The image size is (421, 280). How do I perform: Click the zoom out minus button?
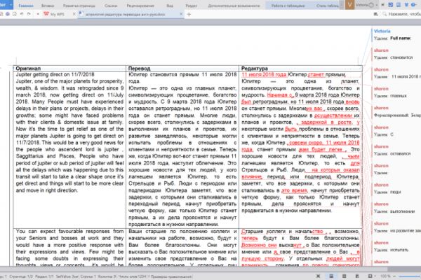pyautogui.click(x=394, y=276)
